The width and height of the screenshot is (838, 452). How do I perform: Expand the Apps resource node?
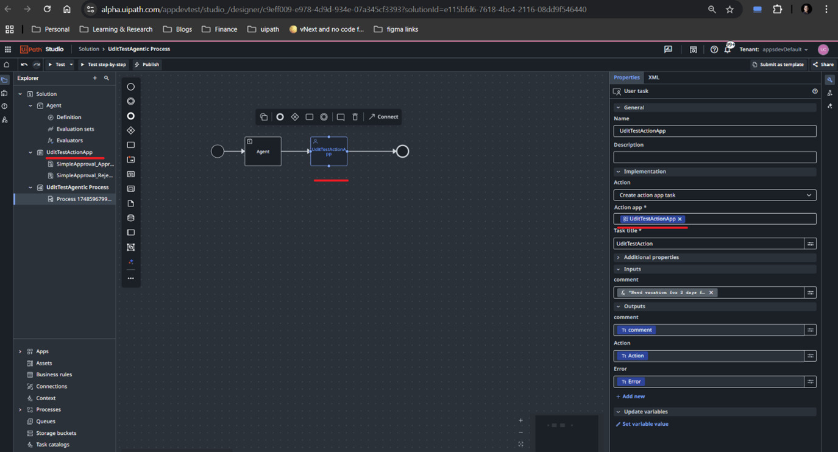(x=20, y=351)
